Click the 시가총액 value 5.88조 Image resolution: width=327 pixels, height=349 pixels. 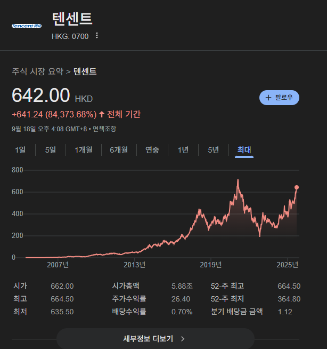point(182,286)
